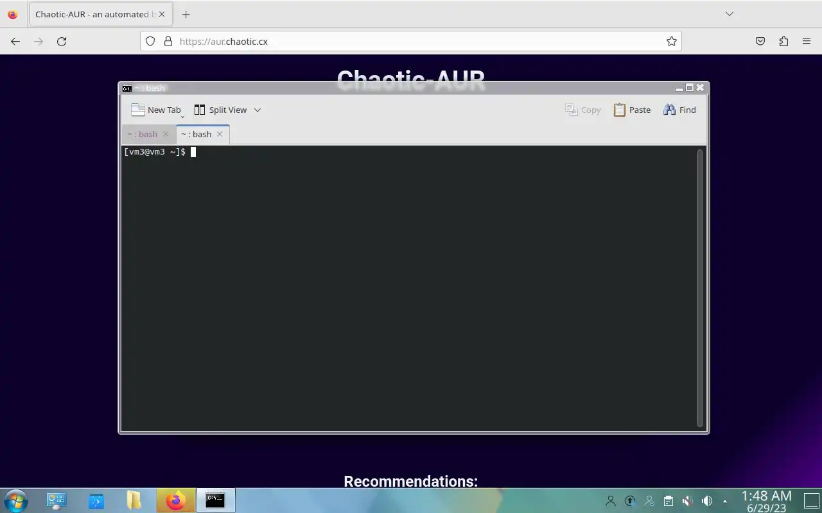Click the Split View toolbar button
Image resolution: width=822 pixels, height=513 pixels.
point(220,110)
